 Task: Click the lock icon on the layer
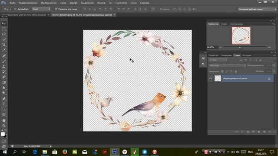[269, 78]
